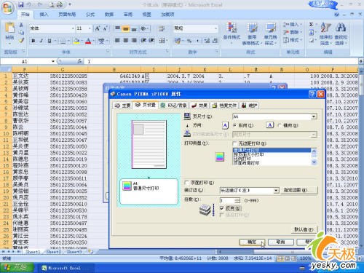Viewport: 364px width, 273px height.
Task: Switch to the Effects tab in printer dialog
Action: pos(199,106)
